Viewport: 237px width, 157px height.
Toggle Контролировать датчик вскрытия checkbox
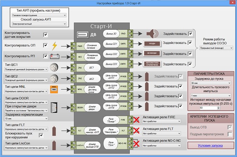point(45,35)
